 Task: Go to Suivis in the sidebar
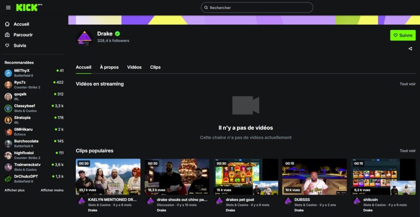[x=20, y=45]
